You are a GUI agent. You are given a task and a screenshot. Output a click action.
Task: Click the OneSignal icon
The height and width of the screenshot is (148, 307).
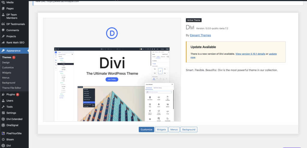pos(3,125)
